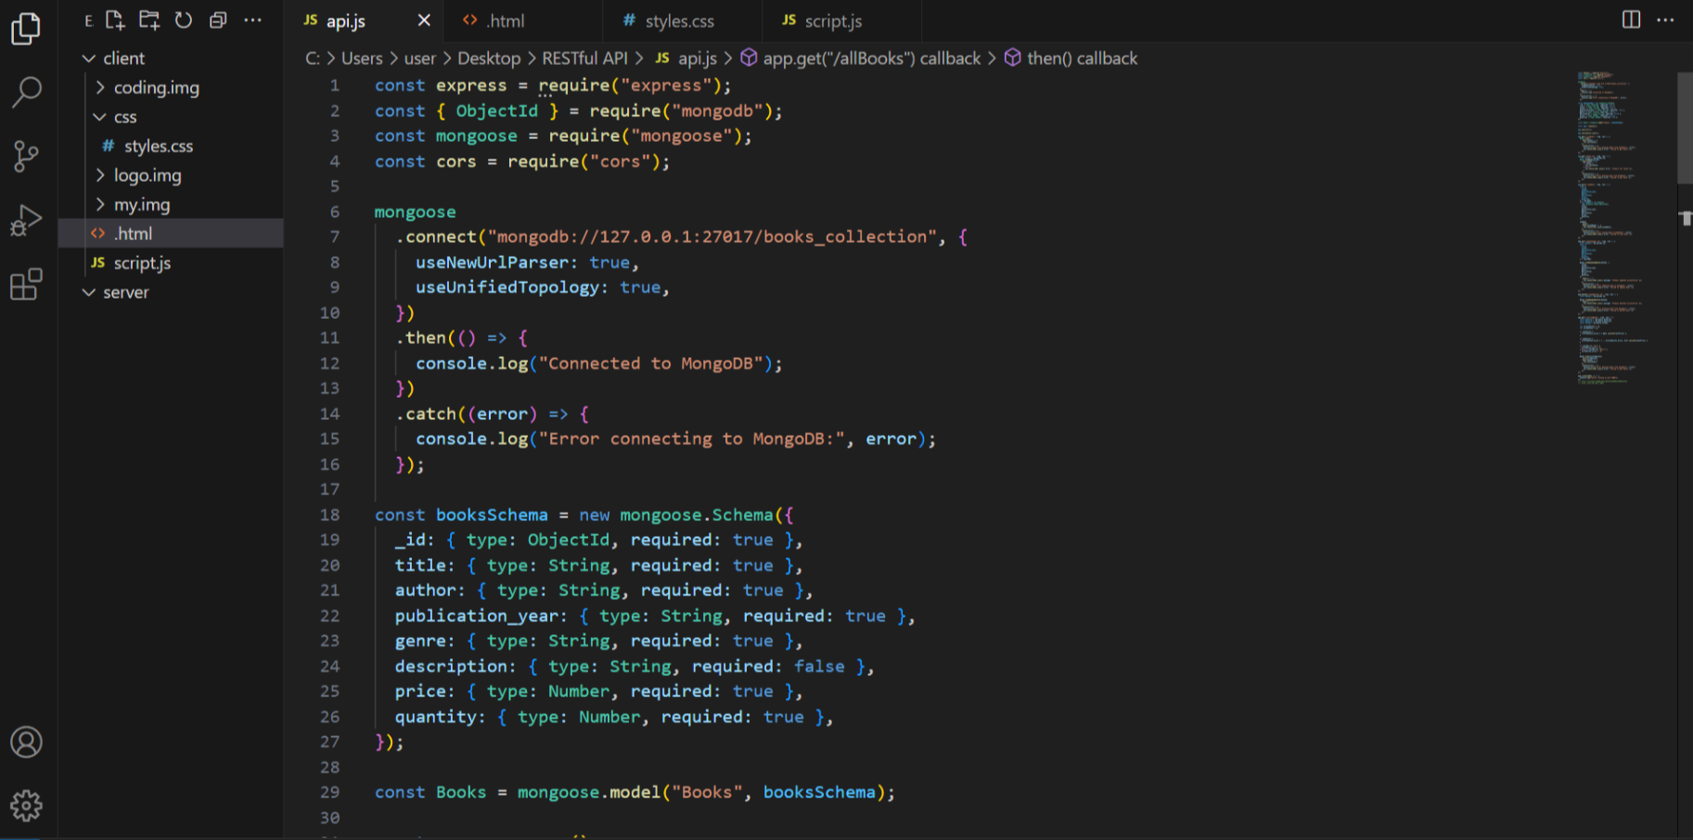
Task: Open explorer More Actions ellipsis
Action: (x=252, y=19)
